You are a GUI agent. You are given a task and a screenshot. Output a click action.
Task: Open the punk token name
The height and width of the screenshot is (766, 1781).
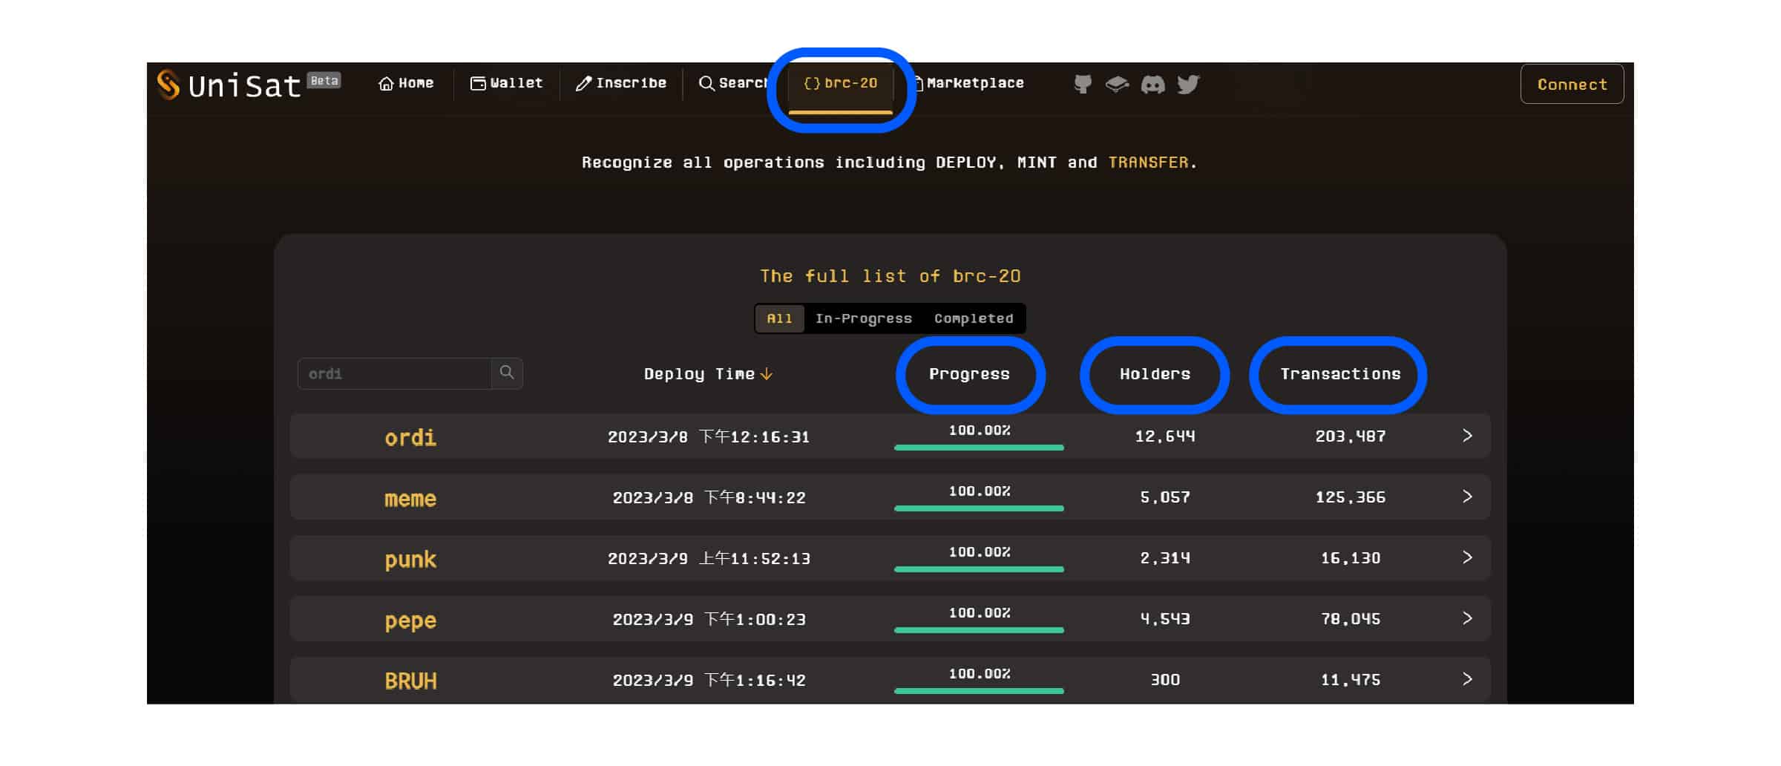click(410, 559)
